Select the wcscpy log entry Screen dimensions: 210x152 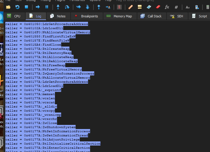click(x=30, y=111)
